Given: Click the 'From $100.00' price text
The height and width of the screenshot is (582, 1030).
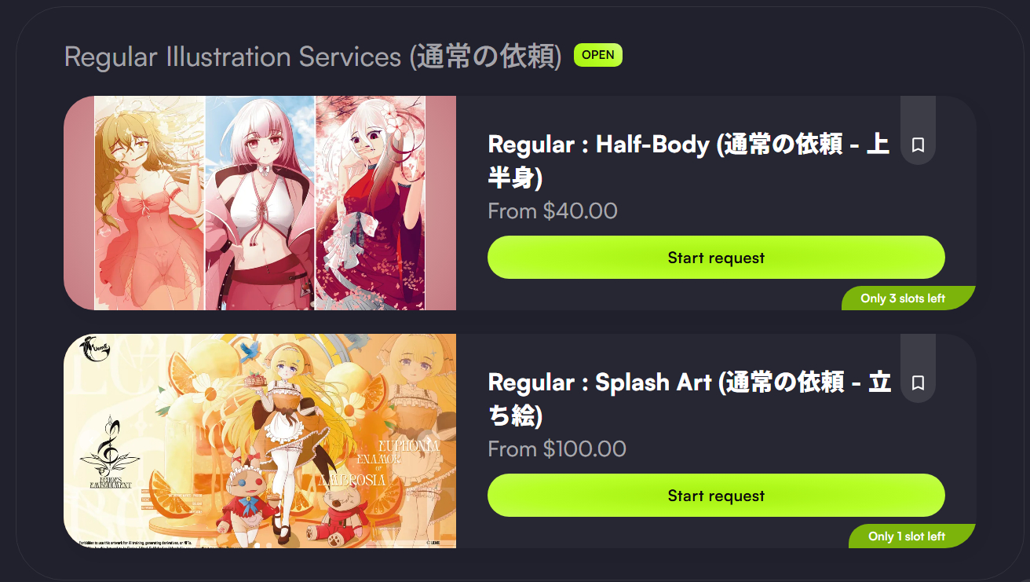Looking at the screenshot, I should point(557,449).
